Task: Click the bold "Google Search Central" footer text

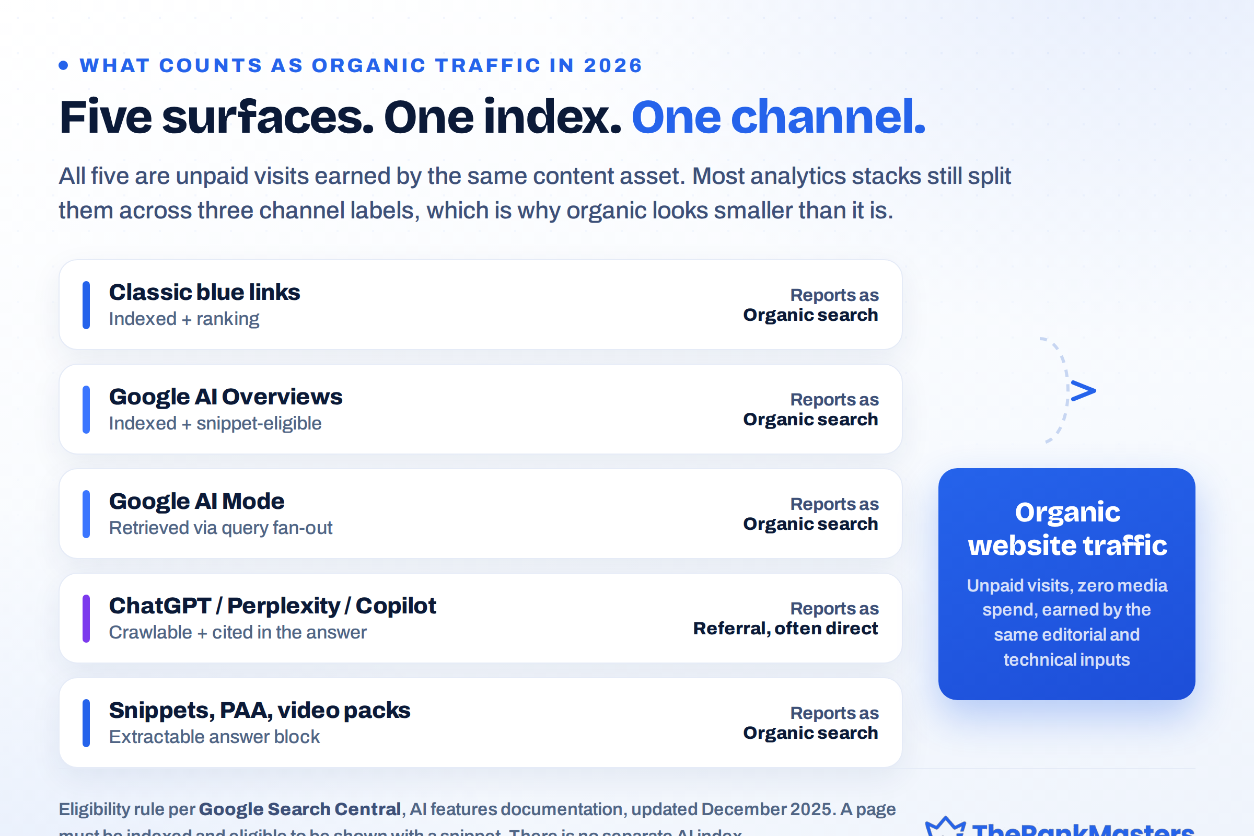Action: click(x=299, y=809)
